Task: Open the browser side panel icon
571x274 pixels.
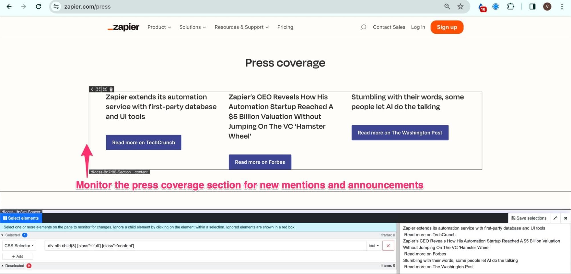Action: pos(532,6)
